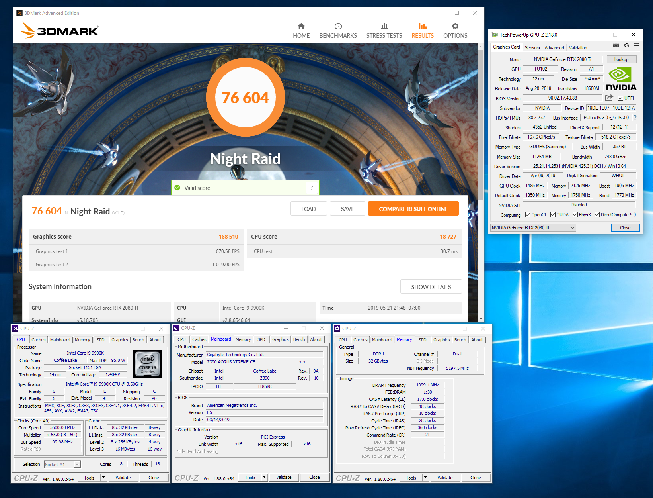Refresh GPU-Z data using the refresh icon
Image resolution: width=653 pixels, height=498 pixels.
click(626, 46)
